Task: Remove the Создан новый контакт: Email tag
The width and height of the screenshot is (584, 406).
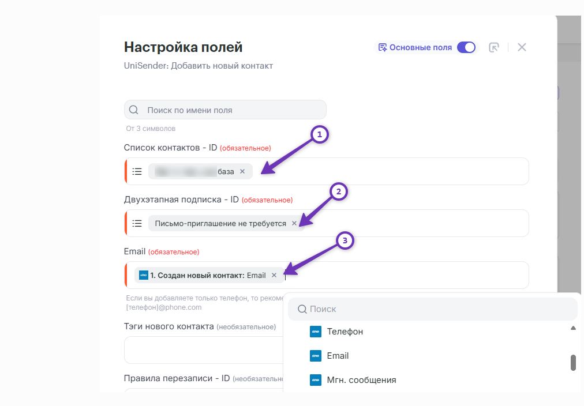Action: coord(274,275)
